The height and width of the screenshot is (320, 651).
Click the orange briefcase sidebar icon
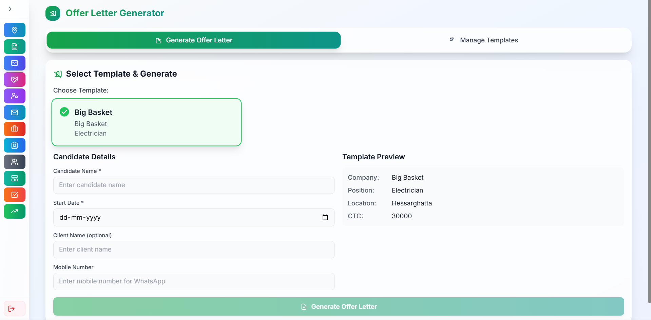click(x=15, y=129)
